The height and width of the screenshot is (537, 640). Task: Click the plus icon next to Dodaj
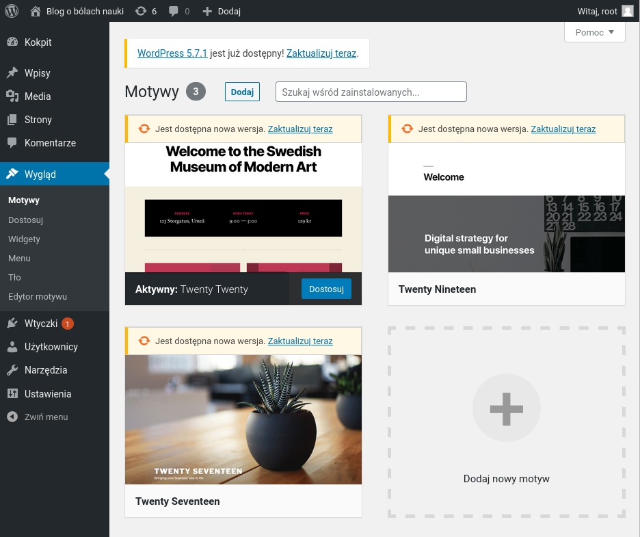point(207,12)
